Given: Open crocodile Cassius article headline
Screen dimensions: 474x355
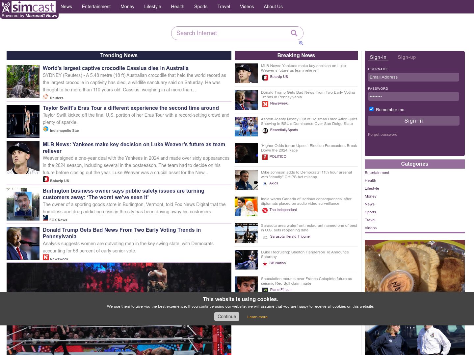Looking at the screenshot, I should tap(116, 68).
